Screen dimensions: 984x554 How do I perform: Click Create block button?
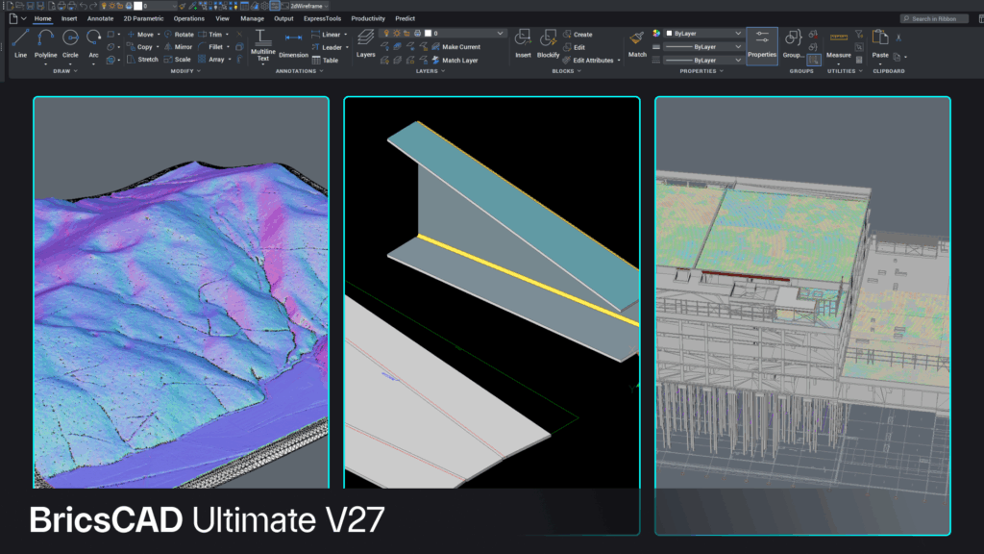pos(578,35)
